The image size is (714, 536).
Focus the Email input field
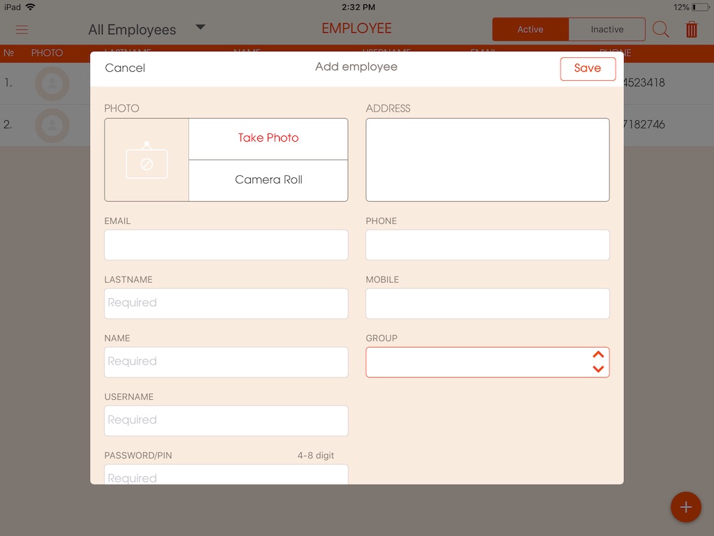click(x=227, y=245)
